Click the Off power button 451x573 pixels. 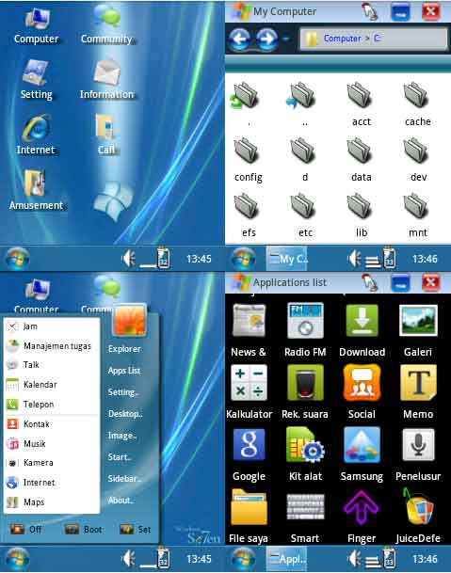[26, 529]
